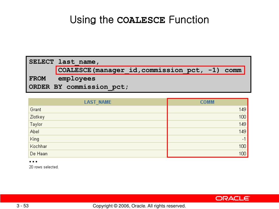Select the Taylor name cell
Image resolution: width=279 pixels, height=209 pixels.
(x=98, y=124)
